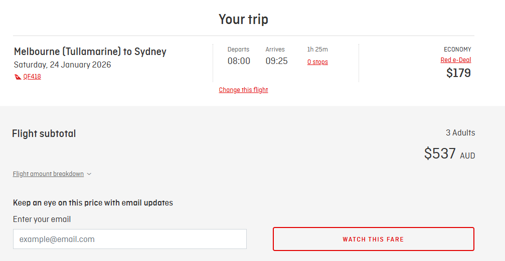The image size is (505, 261).
Task: Focus the example@email.com input field
Action: (x=130, y=239)
